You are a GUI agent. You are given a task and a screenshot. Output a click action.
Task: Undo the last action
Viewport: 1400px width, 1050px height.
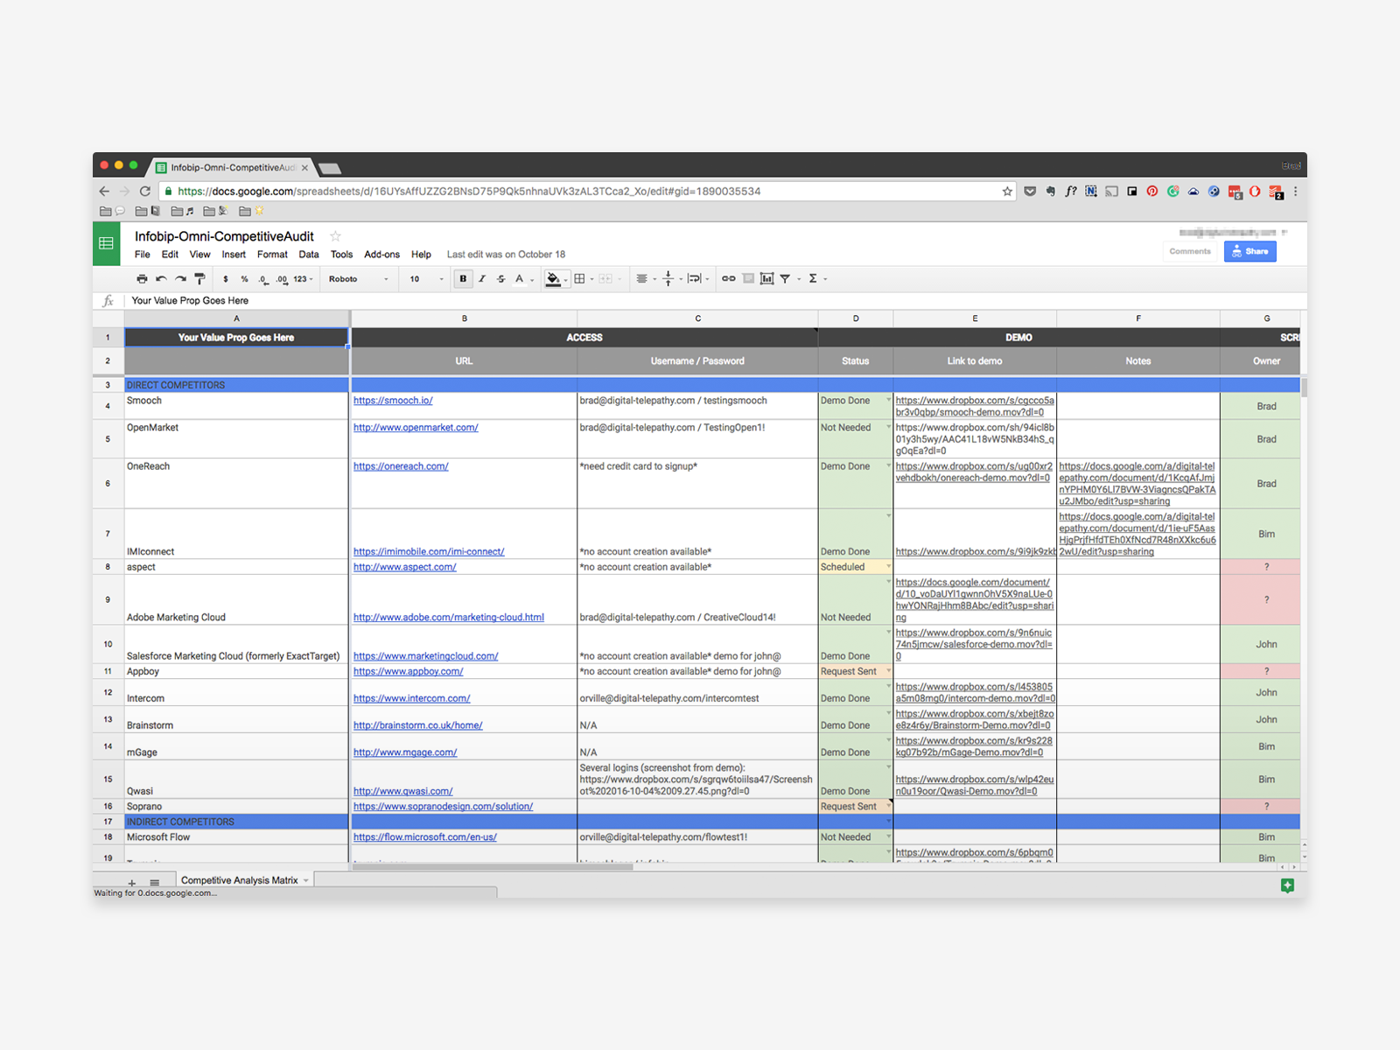[x=161, y=279]
